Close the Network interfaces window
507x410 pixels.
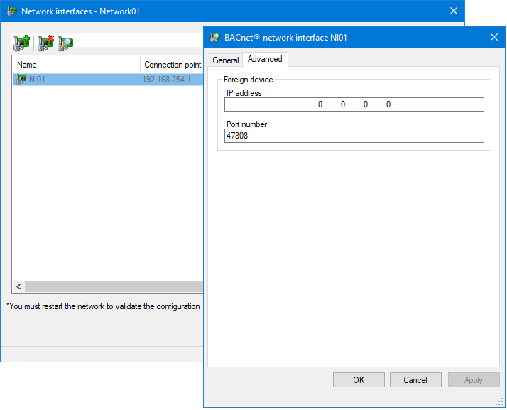coord(454,11)
